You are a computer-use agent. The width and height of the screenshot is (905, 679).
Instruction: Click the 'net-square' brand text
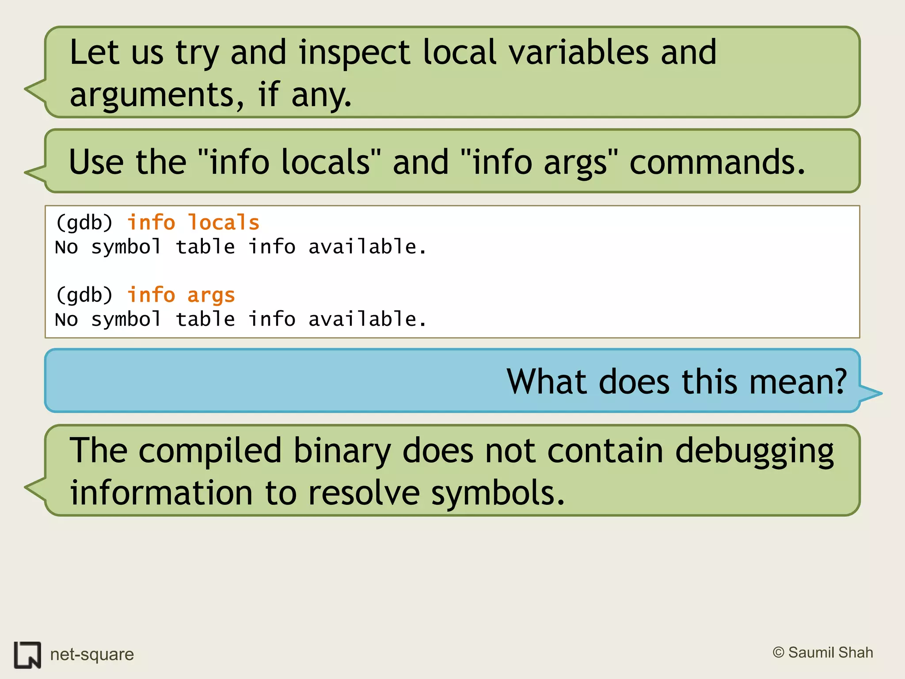click(92, 654)
